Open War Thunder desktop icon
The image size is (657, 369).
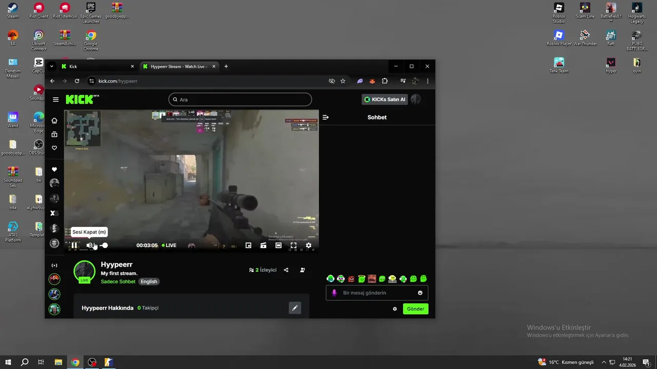585,38
